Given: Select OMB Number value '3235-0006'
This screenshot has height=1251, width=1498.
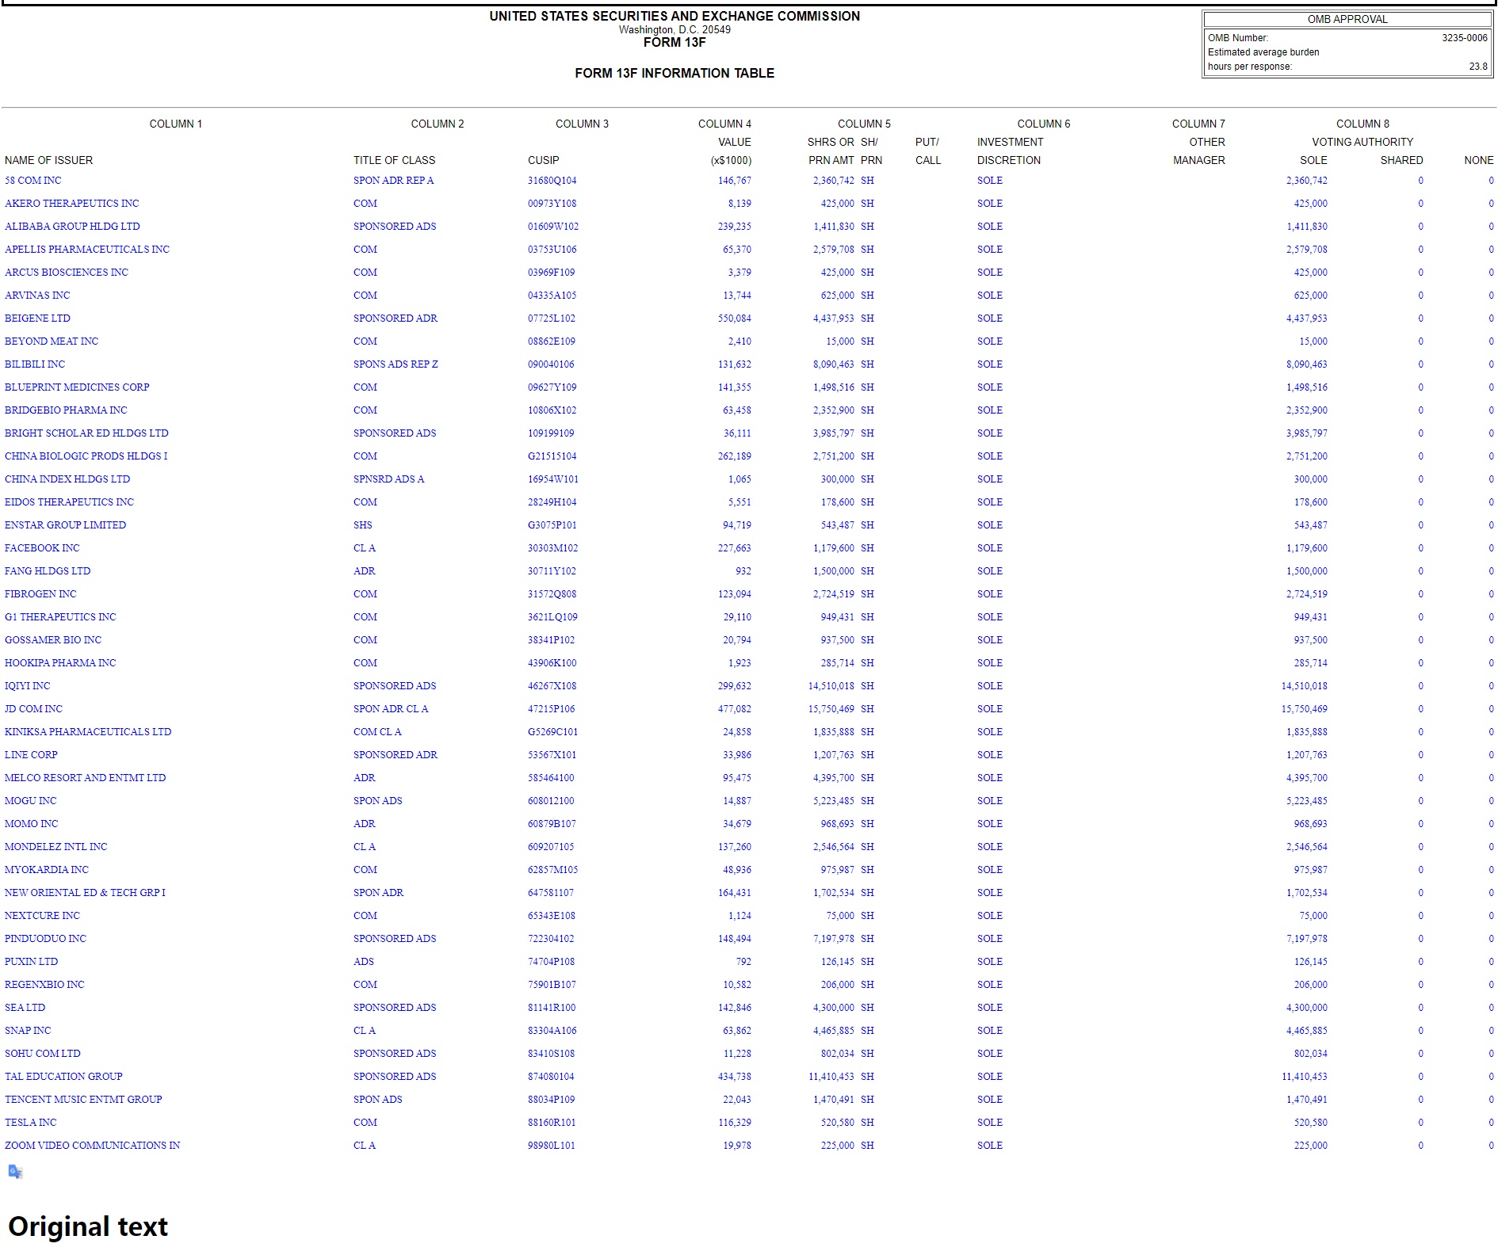Looking at the screenshot, I should click(x=1464, y=38).
